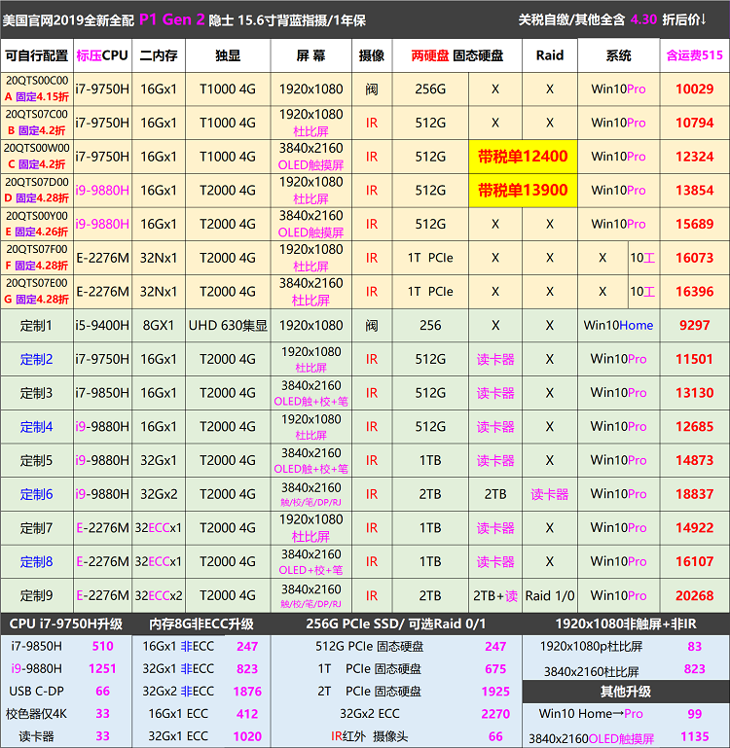Click the magenta "P1 Gen 2" title text
Screen dimensions: 730x748
tap(175, 18)
